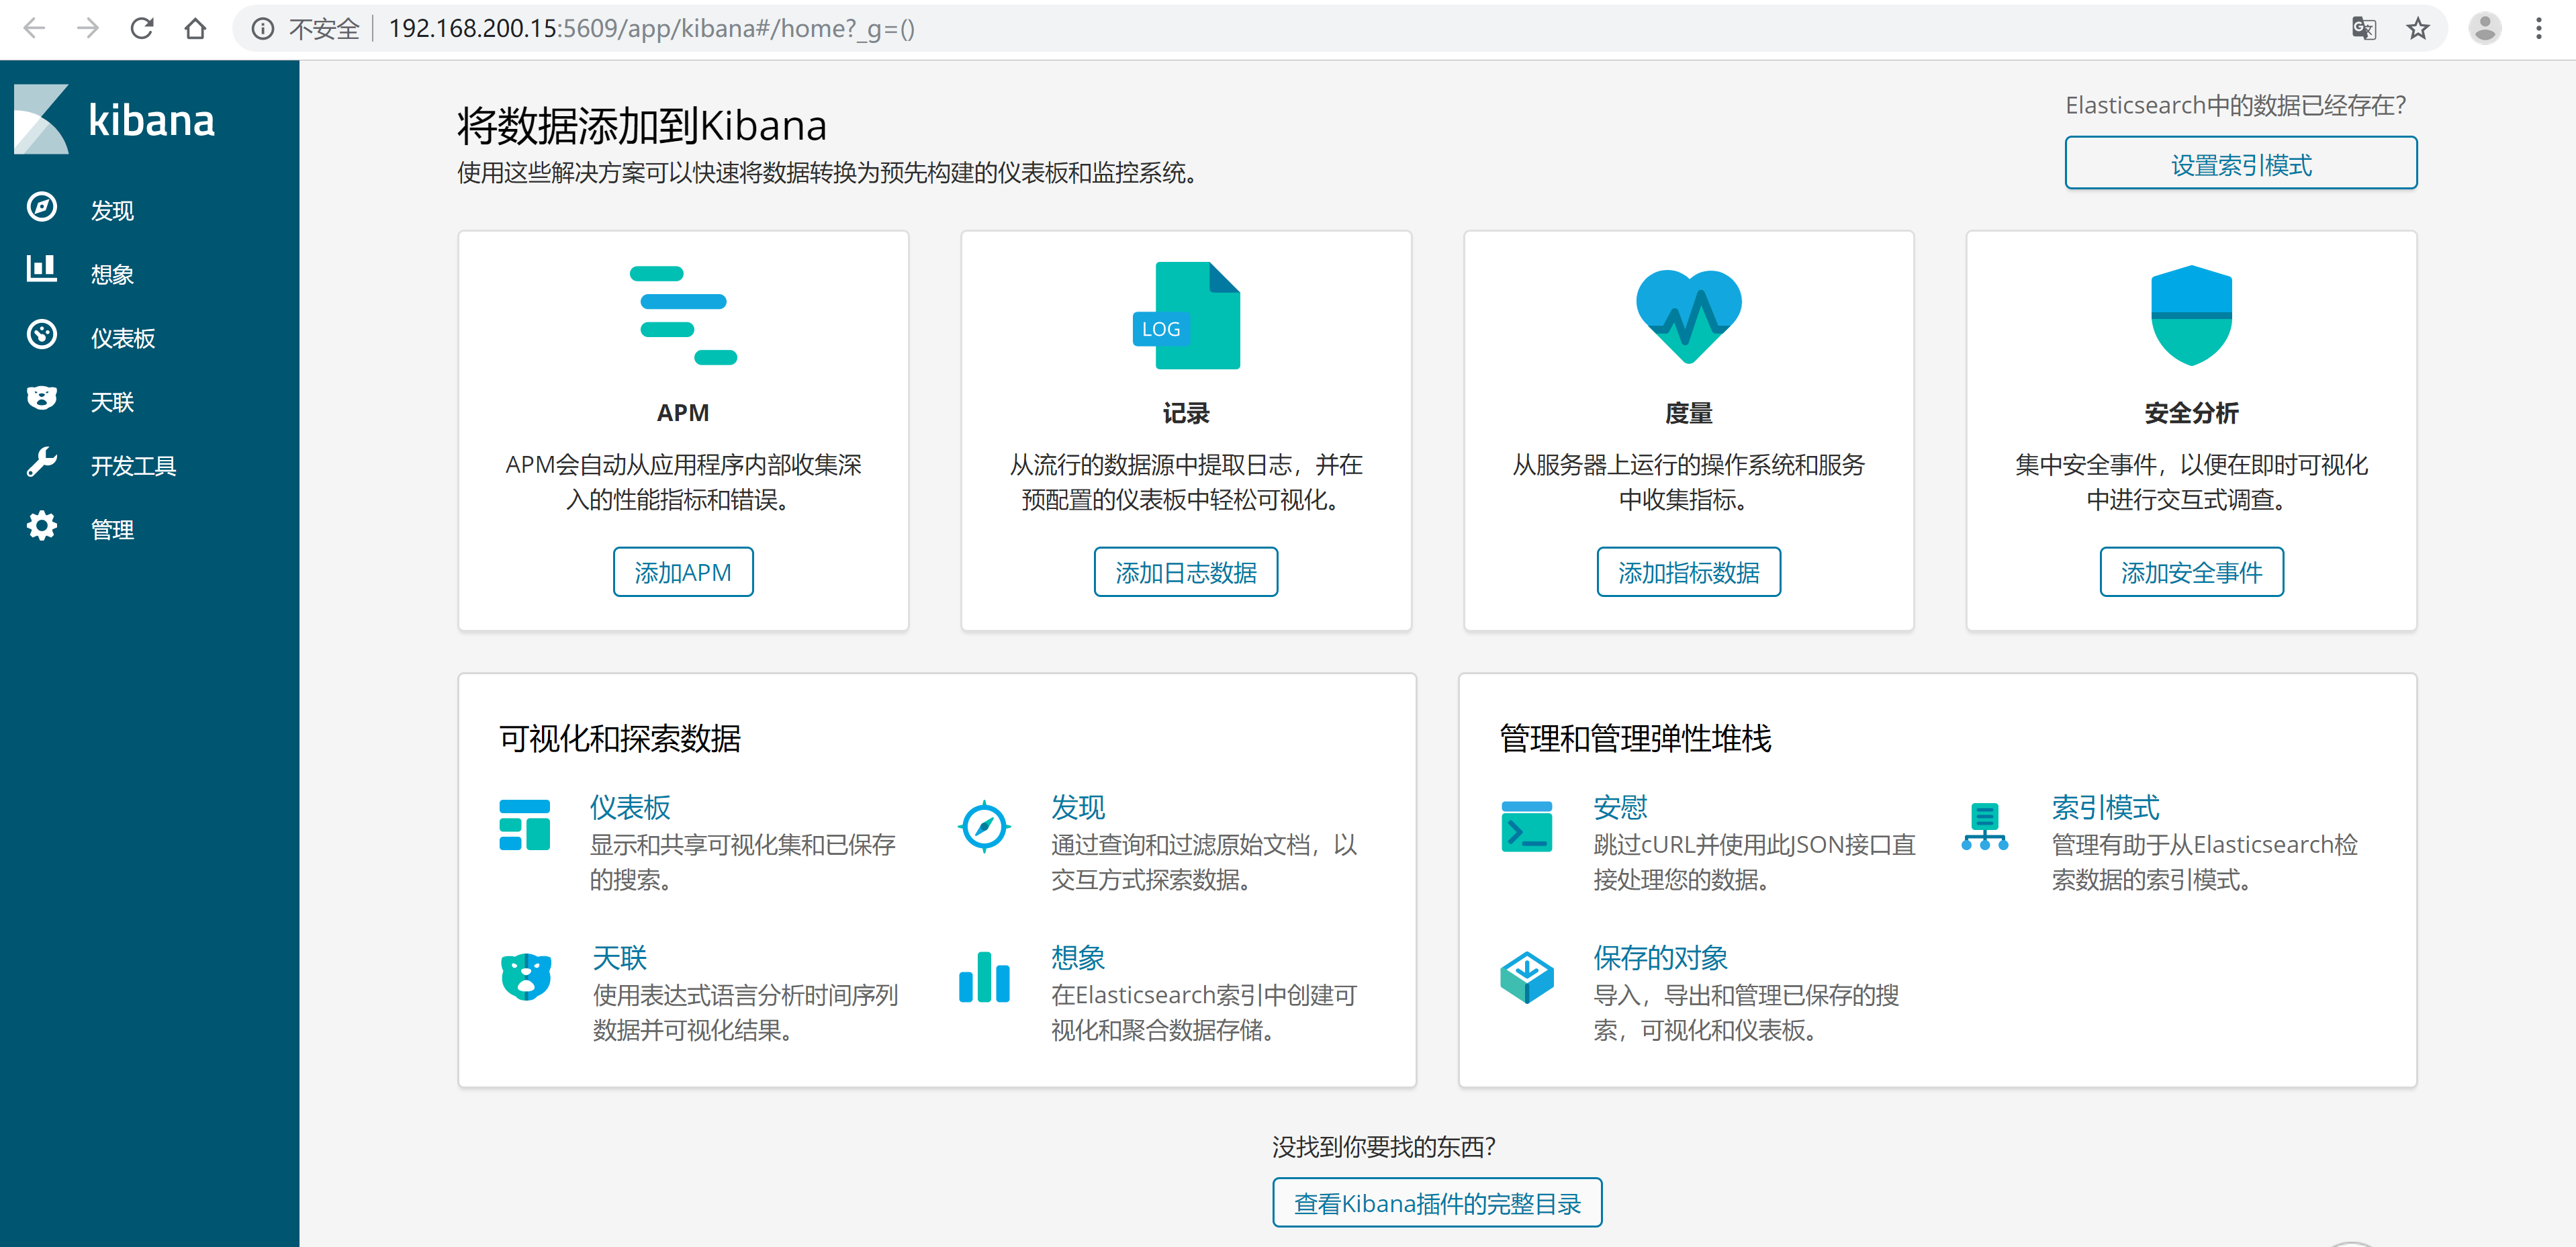Image resolution: width=2576 pixels, height=1247 pixels.
Task: Open the Dashboard gauge icon in sidebar
Action: tap(41, 335)
